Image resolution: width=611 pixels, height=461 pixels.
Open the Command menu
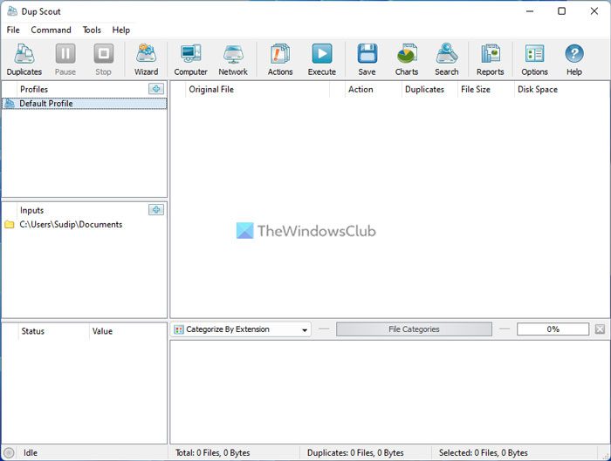51,30
